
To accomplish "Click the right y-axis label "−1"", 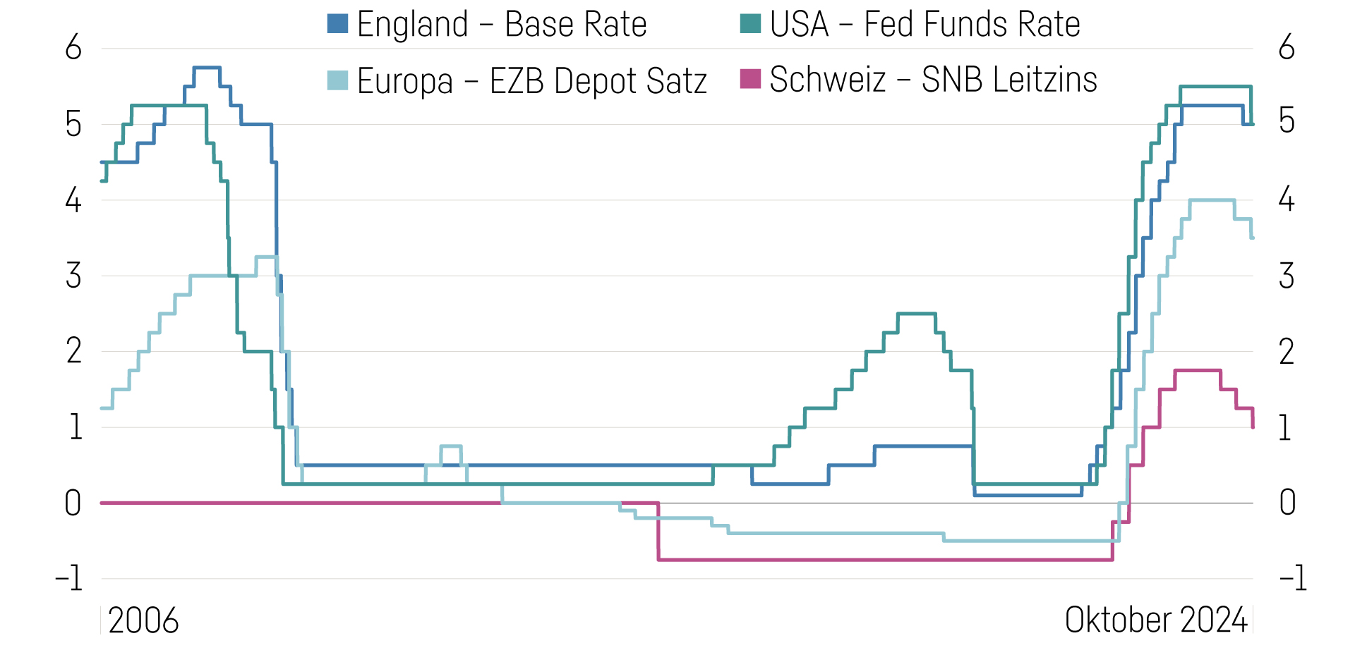I will click(1293, 579).
